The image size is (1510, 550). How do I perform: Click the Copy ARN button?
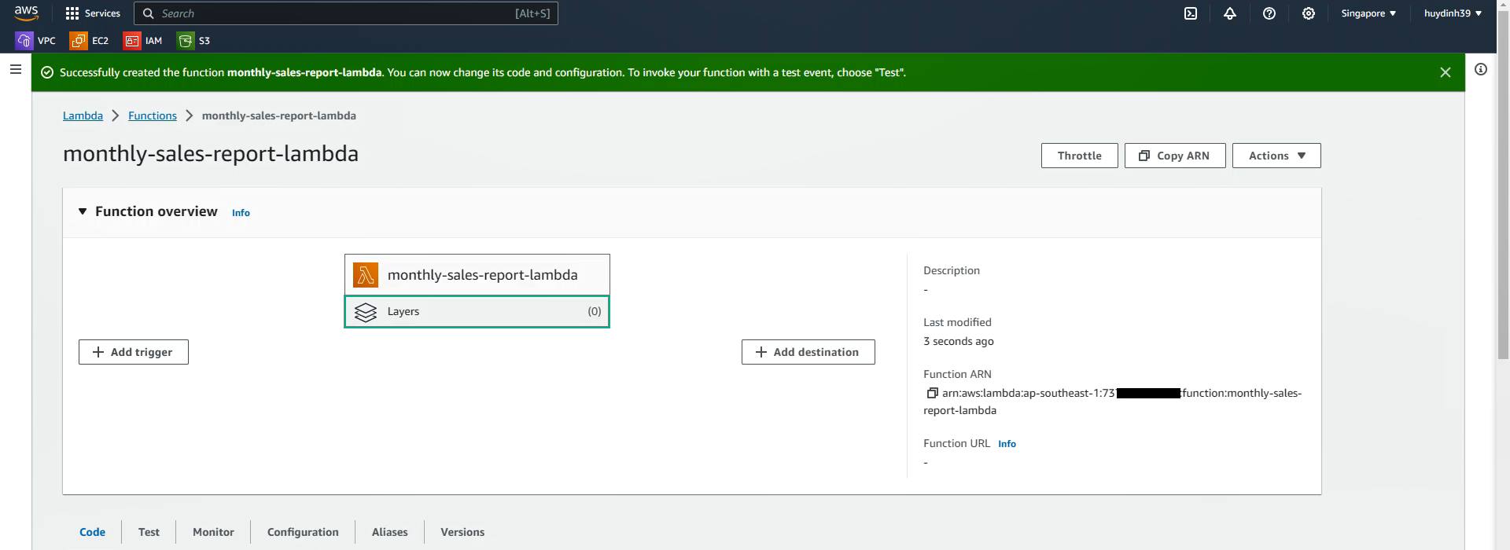click(x=1175, y=156)
